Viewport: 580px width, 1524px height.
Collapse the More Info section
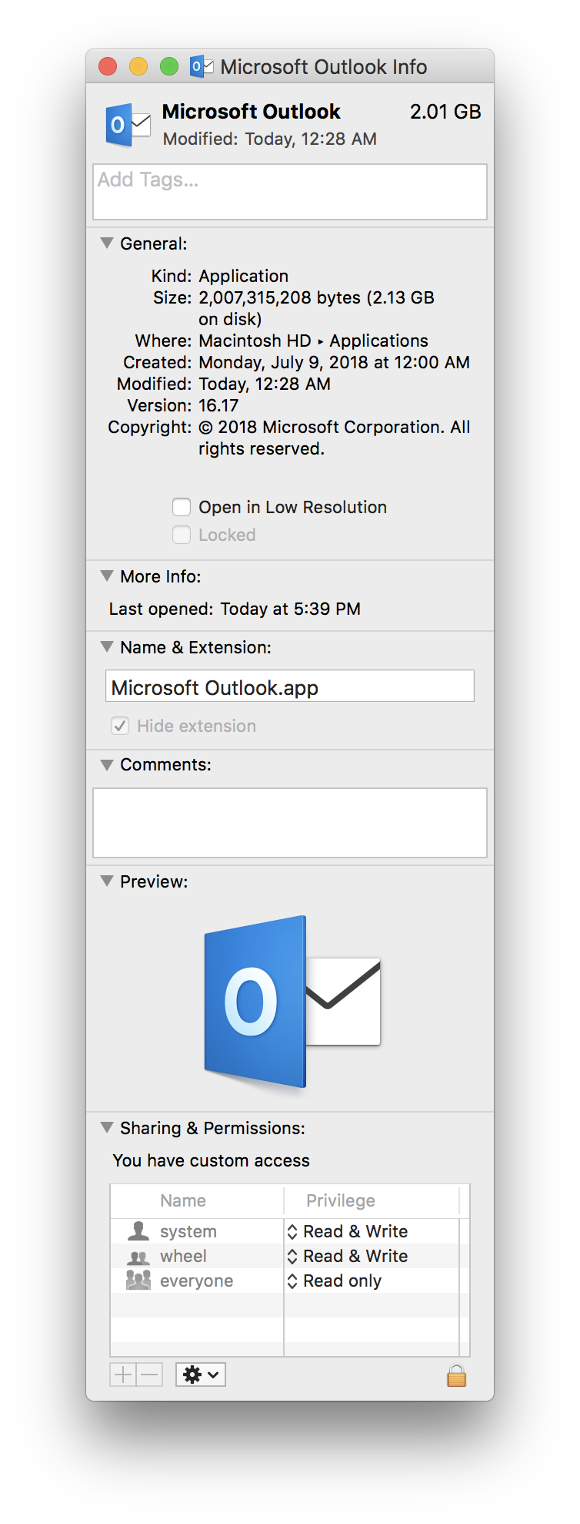[x=107, y=576]
